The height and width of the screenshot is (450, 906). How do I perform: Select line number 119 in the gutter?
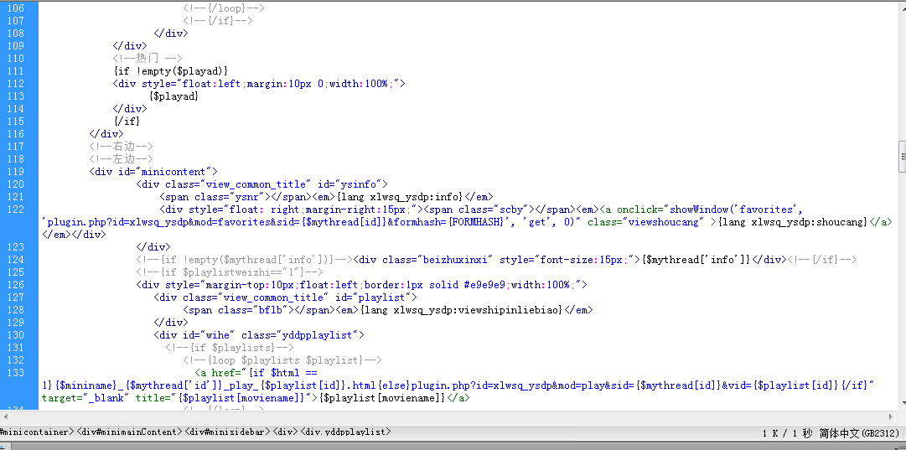point(16,172)
